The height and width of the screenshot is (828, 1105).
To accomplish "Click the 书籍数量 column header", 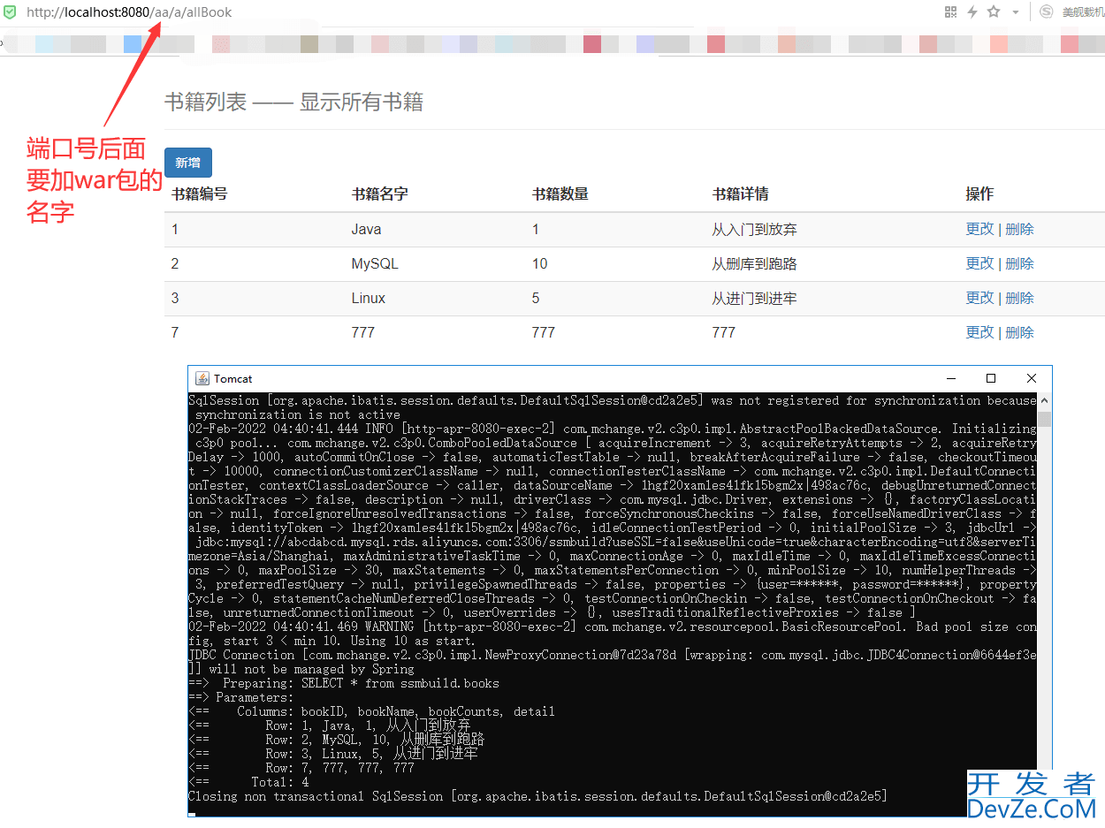I will [560, 194].
